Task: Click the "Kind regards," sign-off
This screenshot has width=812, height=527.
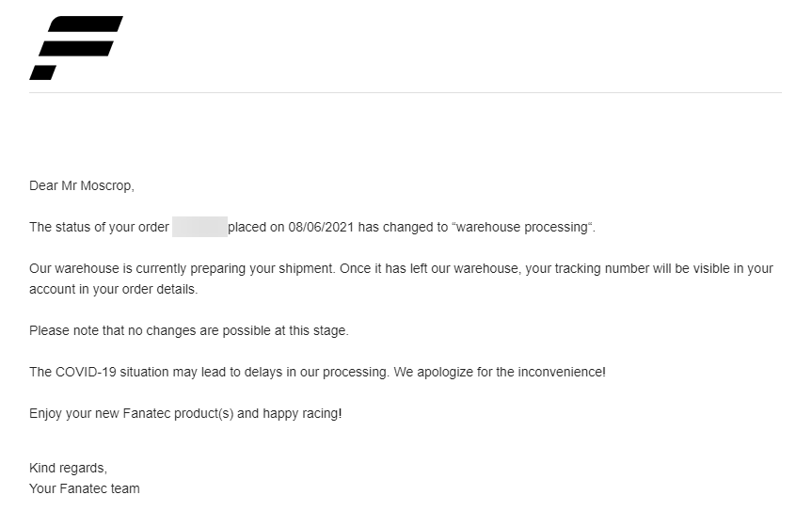Action: pyautogui.click(x=68, y=468)
